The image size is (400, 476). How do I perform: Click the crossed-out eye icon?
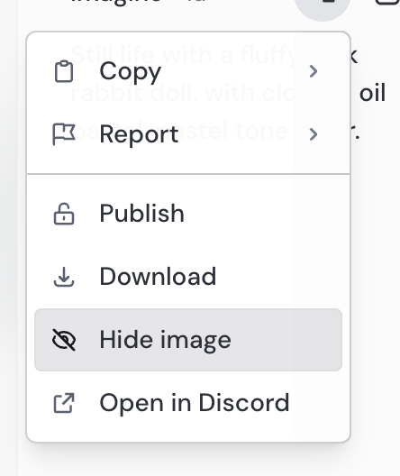pos(64,340)
